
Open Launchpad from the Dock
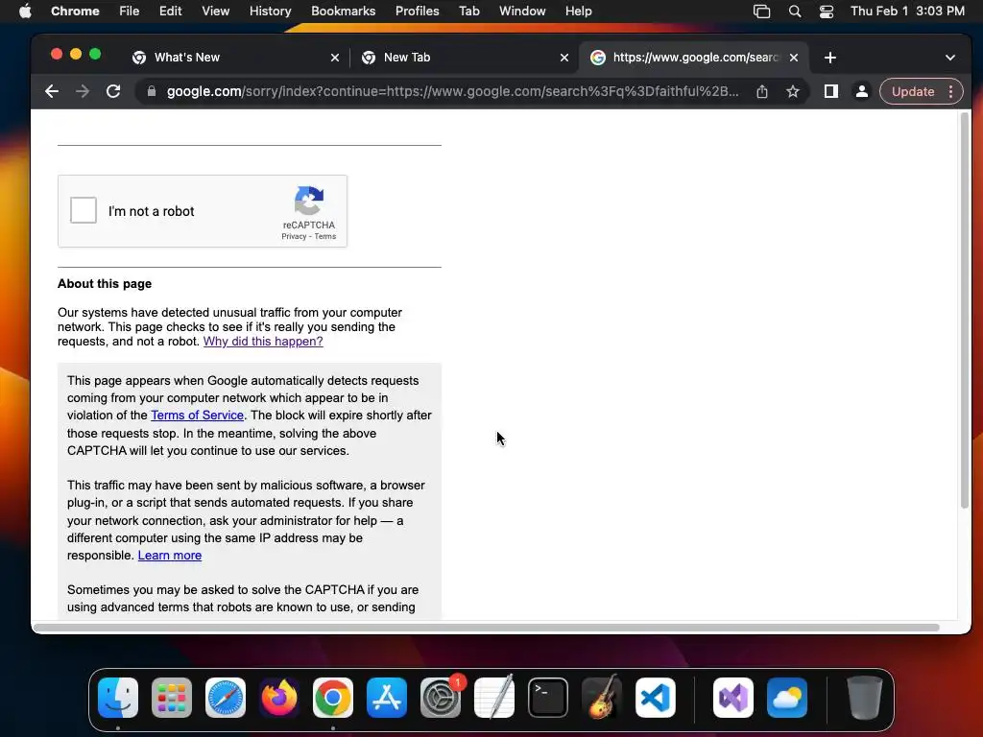172,698
